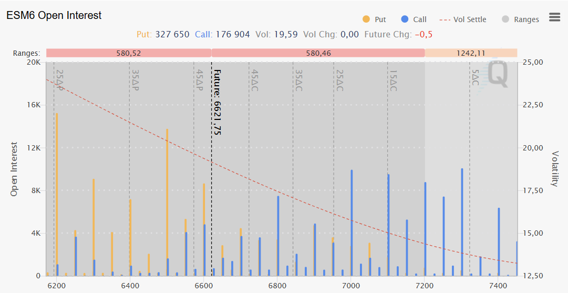Click the red dashed Vol Settle icon
The image size is (568, 293).
tap(445, 19)
